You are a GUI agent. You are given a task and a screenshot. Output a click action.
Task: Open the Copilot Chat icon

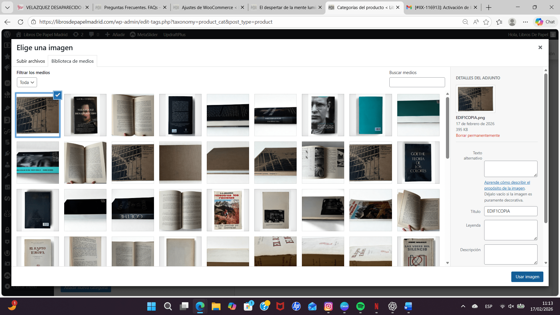point(545,22)
